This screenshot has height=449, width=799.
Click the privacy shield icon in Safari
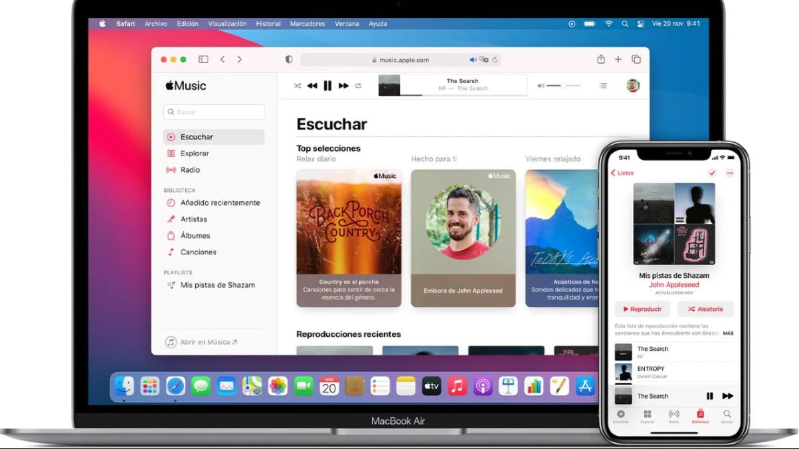(289, 59)
